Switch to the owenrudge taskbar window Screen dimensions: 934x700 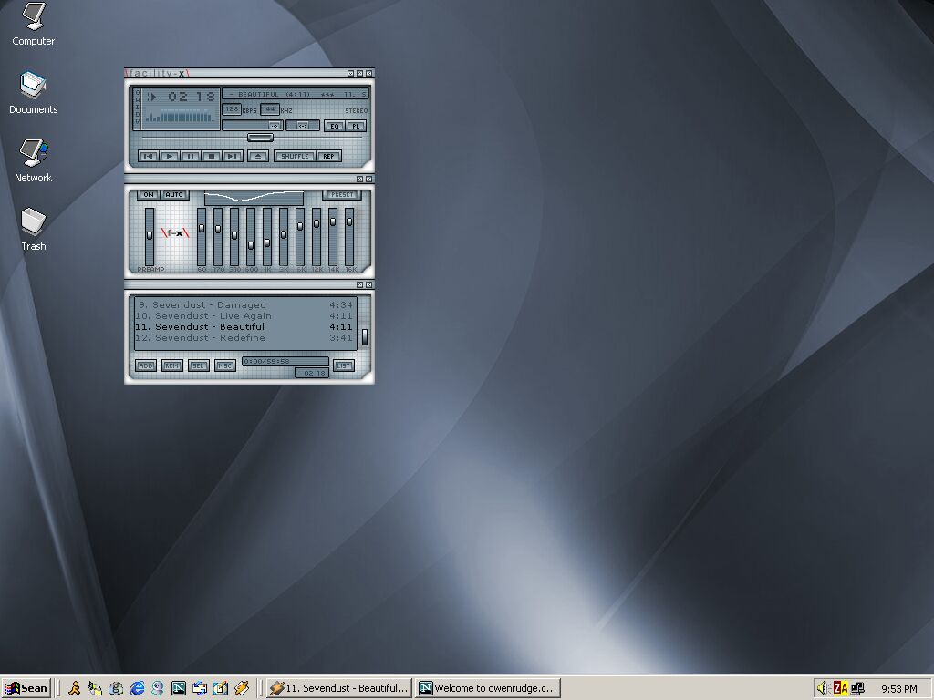488,688
